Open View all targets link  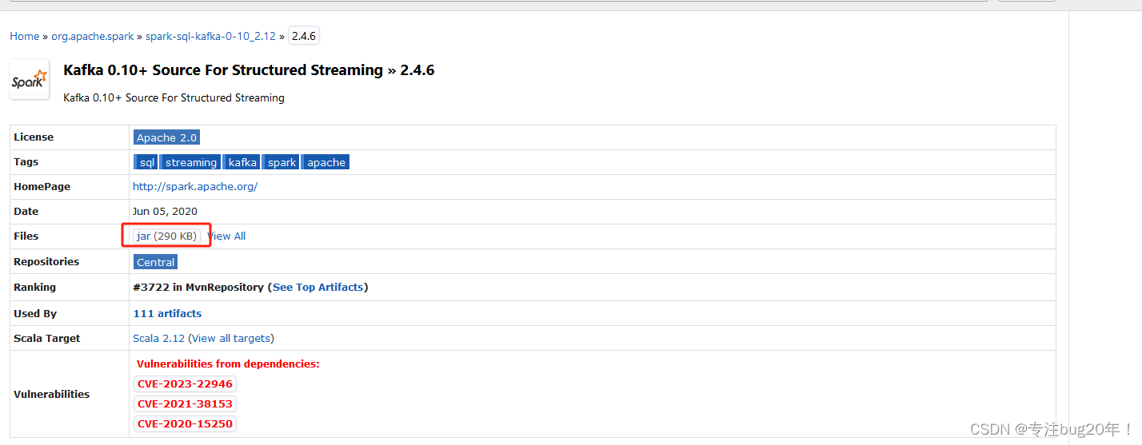point(232,338)
